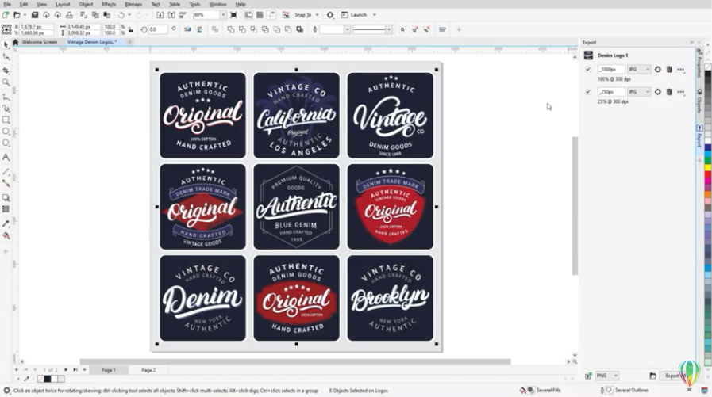Go to the next page arrow
This screenshot has height=397, width=712.
pos(66,370)
